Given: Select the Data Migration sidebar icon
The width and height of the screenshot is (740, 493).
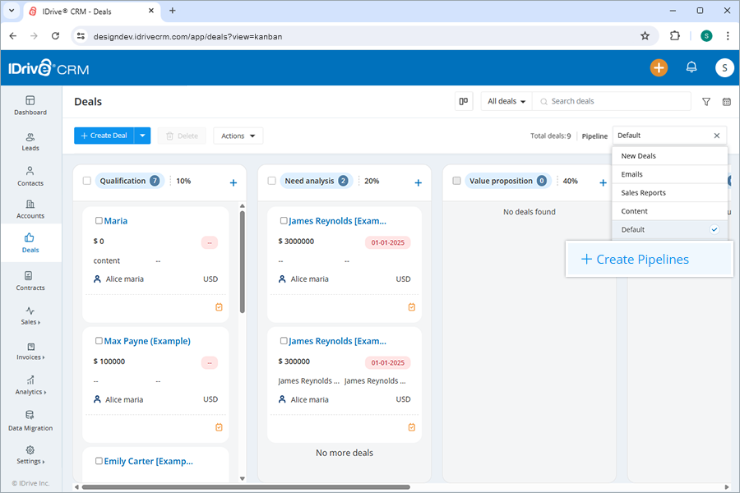Looking at the screenshot, I should click(30, 421).
